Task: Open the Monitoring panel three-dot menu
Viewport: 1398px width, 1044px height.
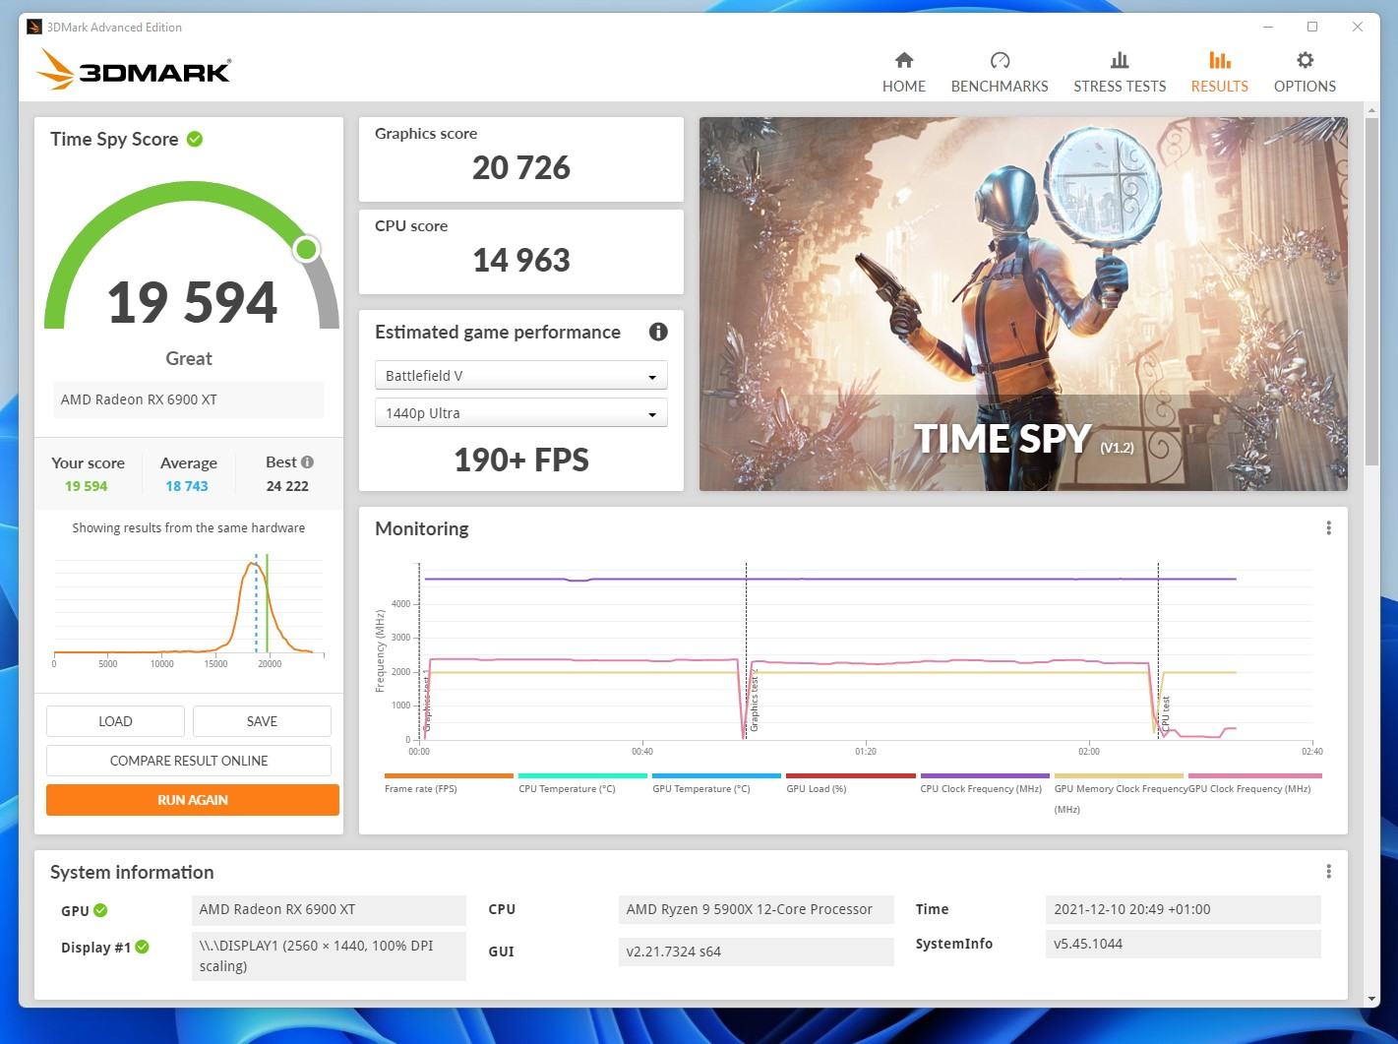Action: (1328, 528)
